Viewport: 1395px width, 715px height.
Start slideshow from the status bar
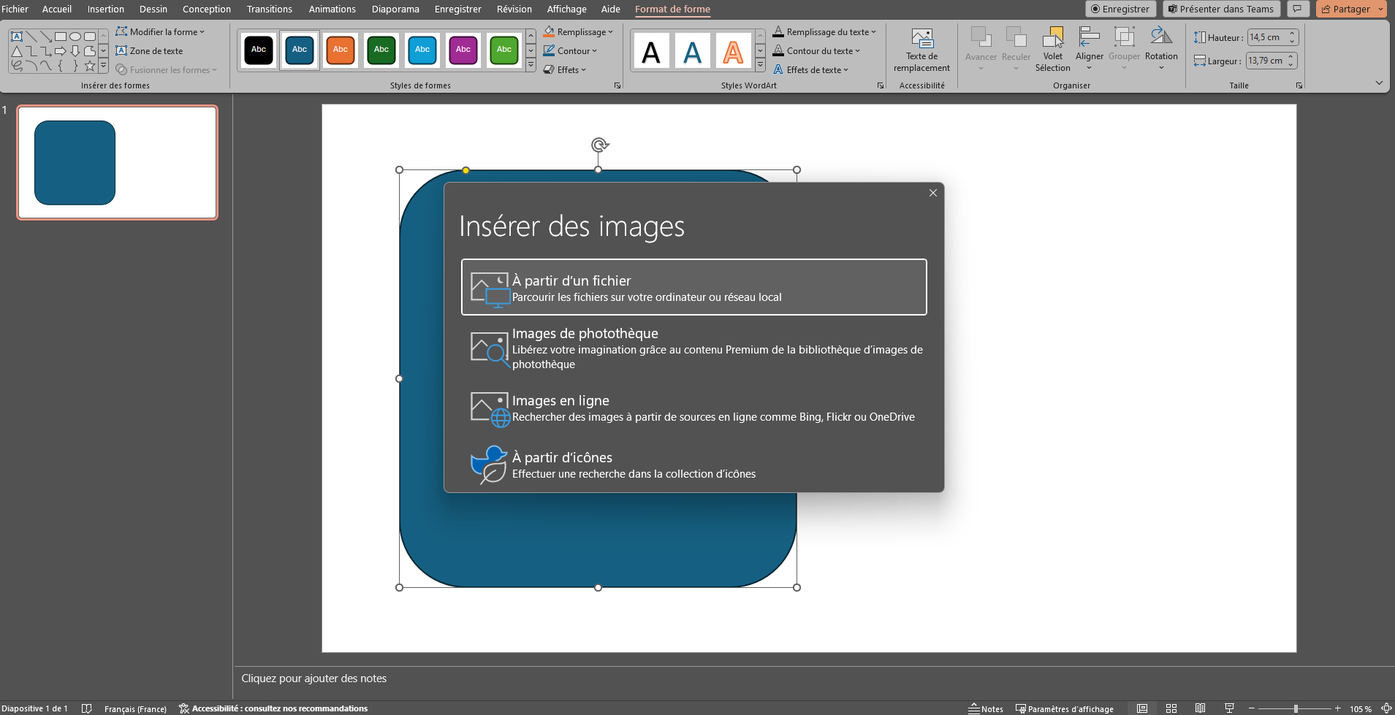tap(1230, 708)
